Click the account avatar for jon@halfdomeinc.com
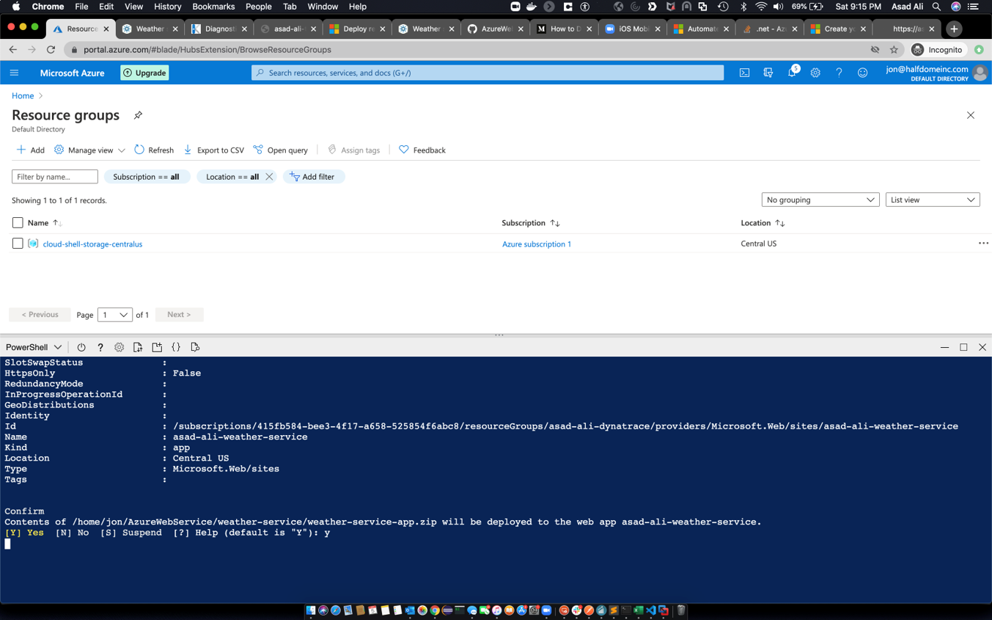Viewport: 992px width, 620px height. 980,73
